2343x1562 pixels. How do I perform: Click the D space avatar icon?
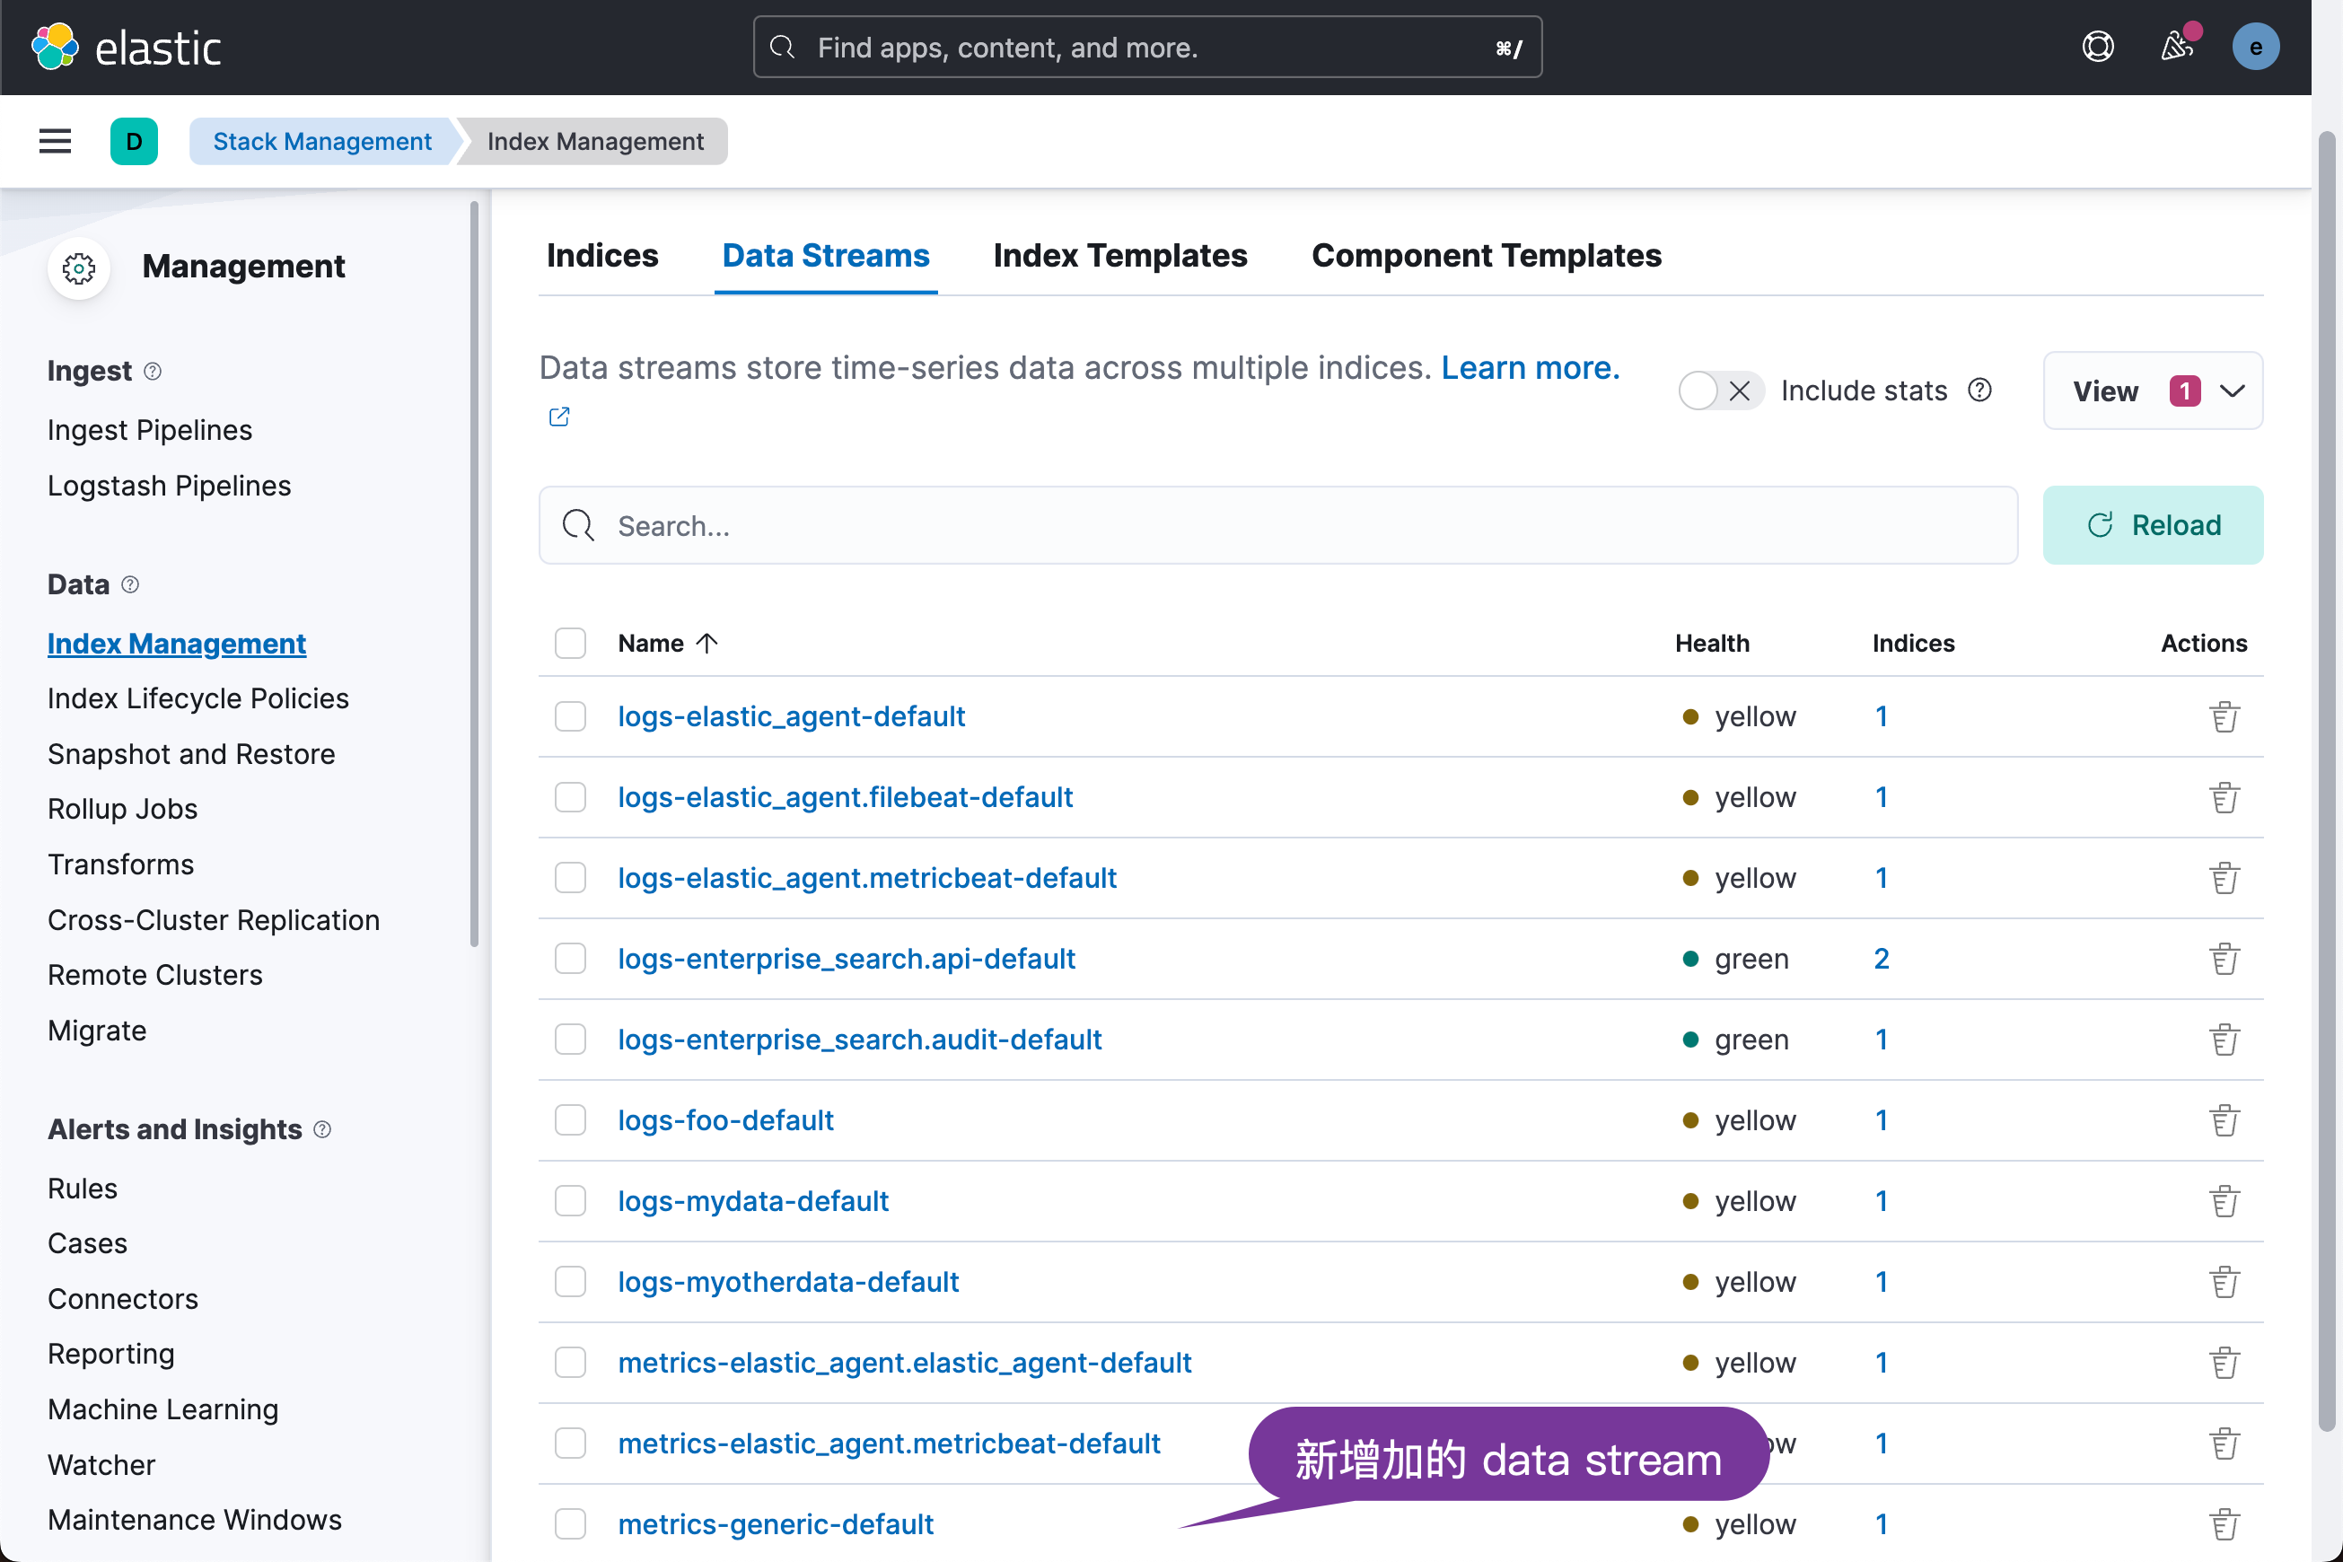(x=134, y=142)
